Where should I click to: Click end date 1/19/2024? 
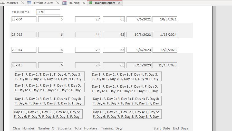point(165,34)
